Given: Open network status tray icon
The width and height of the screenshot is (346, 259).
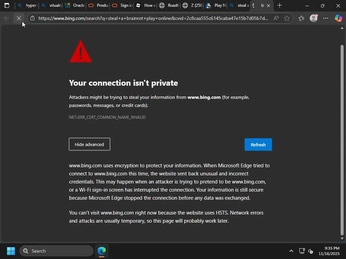Looking at the screenshot, I should pos(302,251).
